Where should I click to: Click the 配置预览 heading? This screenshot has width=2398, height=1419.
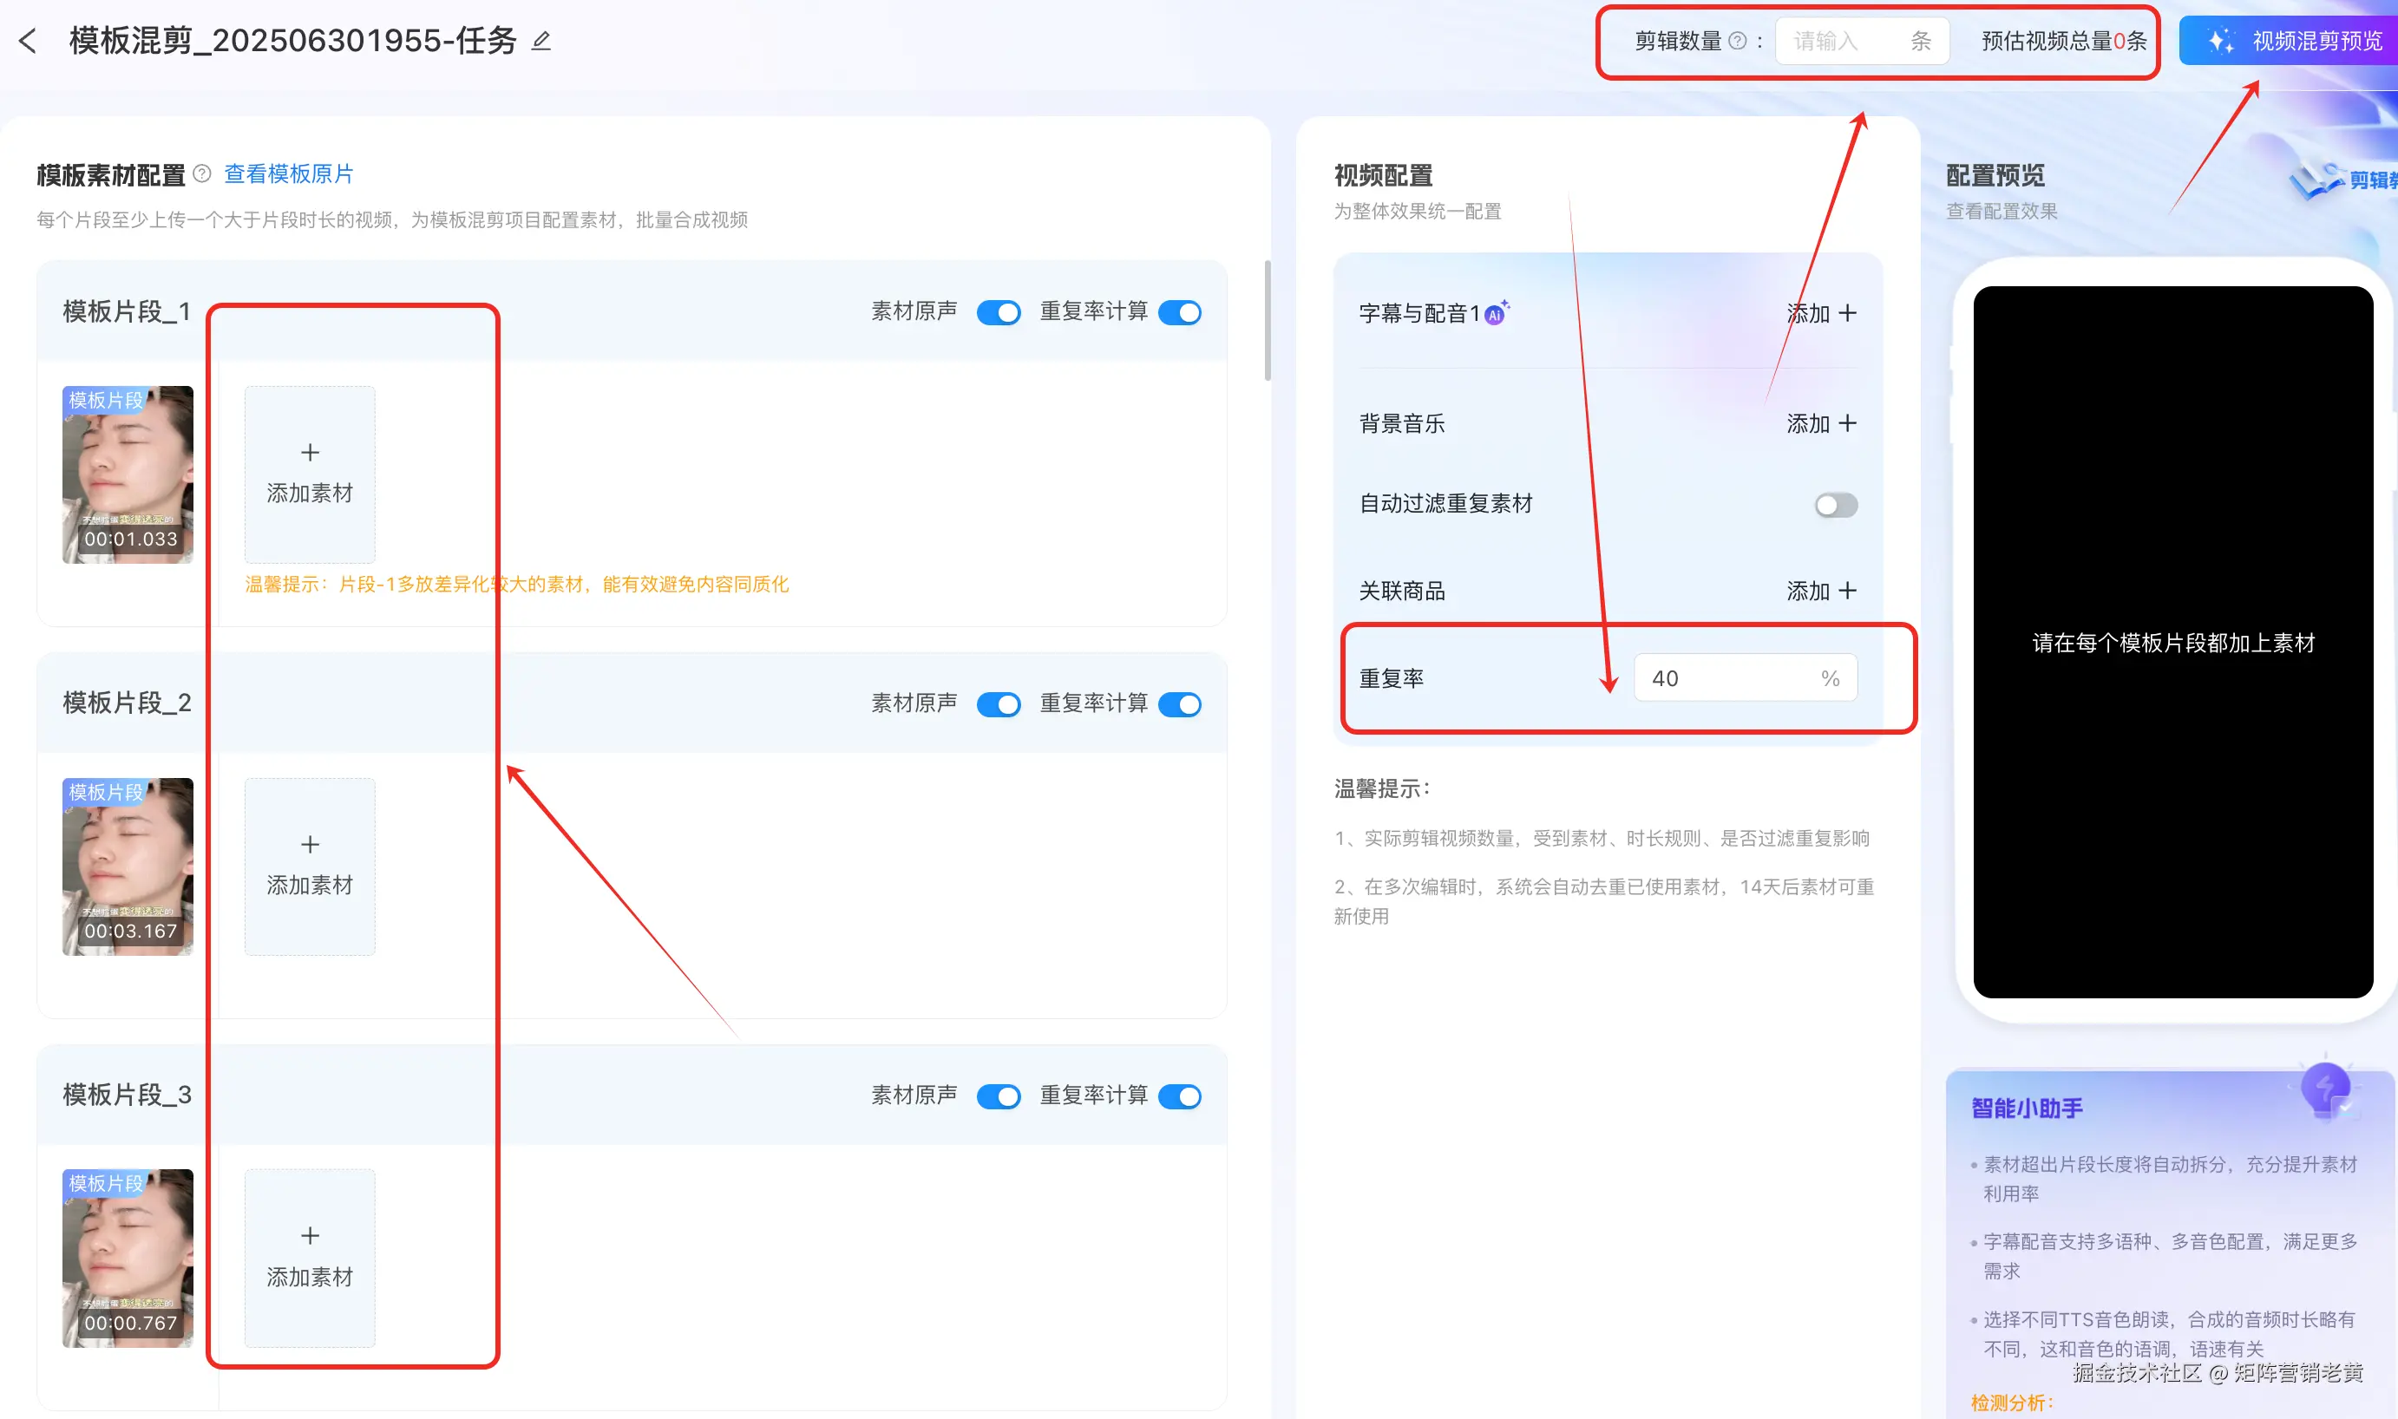(1995, 176)
